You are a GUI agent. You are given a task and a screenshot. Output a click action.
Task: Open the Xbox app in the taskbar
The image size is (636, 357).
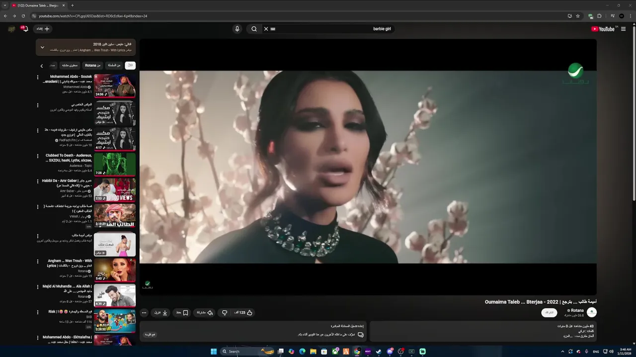coord(335,352)
